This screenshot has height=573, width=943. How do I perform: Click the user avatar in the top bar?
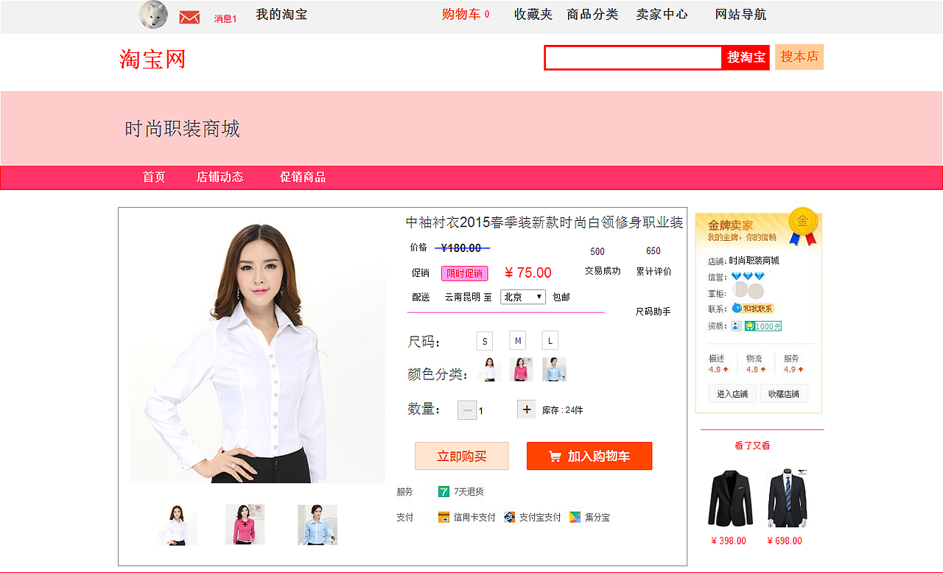(153, 14)
